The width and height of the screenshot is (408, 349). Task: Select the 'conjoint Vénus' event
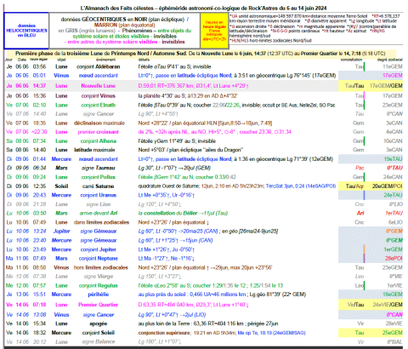point(99,96)
